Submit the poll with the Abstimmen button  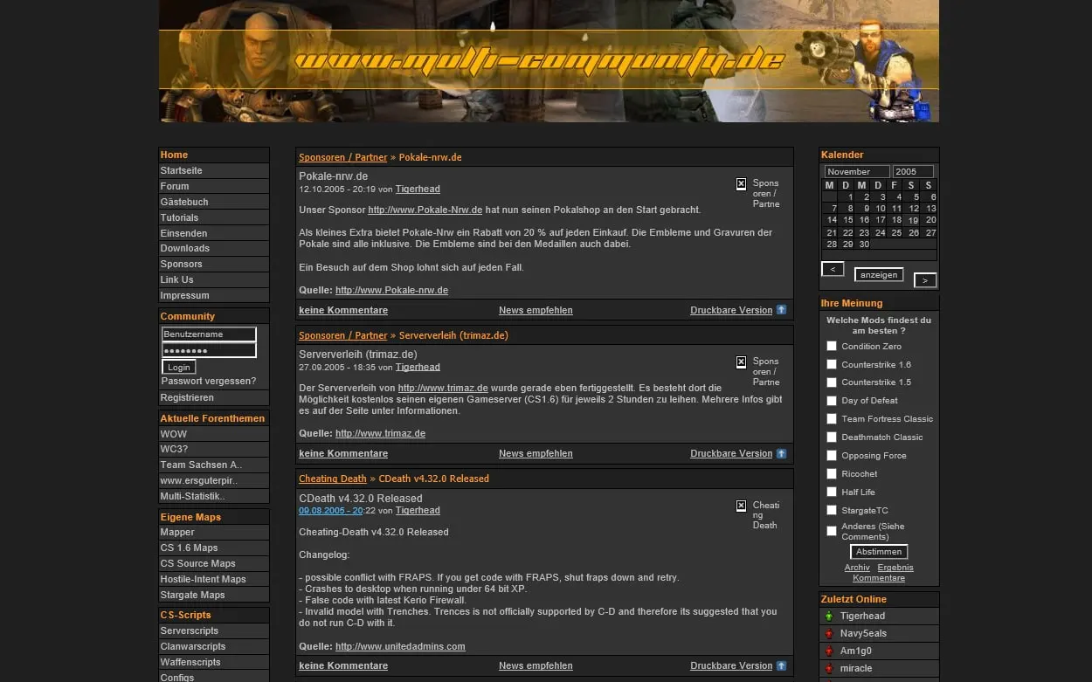879,552
